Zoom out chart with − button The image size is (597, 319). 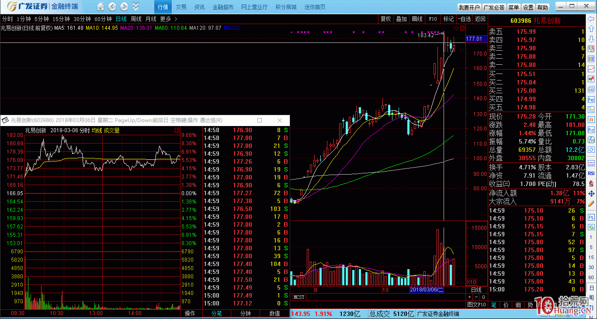476,297
